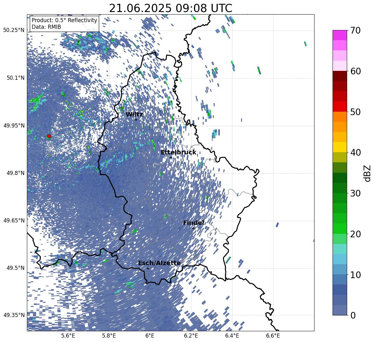Screen dimensions: 375x342
Task: Click the dark maroon colorbar segment below 60
Action: click(340, 76)
